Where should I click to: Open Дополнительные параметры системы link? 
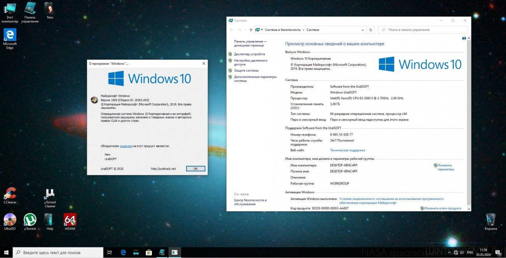255,79
